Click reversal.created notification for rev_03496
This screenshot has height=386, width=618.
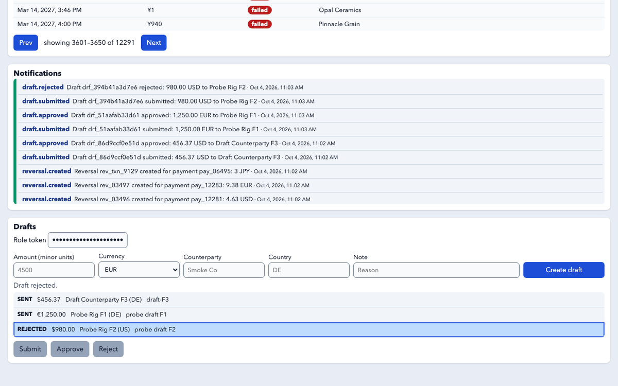click(311, 199)
